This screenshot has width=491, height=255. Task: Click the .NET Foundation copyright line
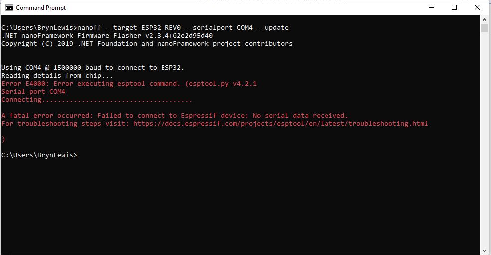[147, 44]
